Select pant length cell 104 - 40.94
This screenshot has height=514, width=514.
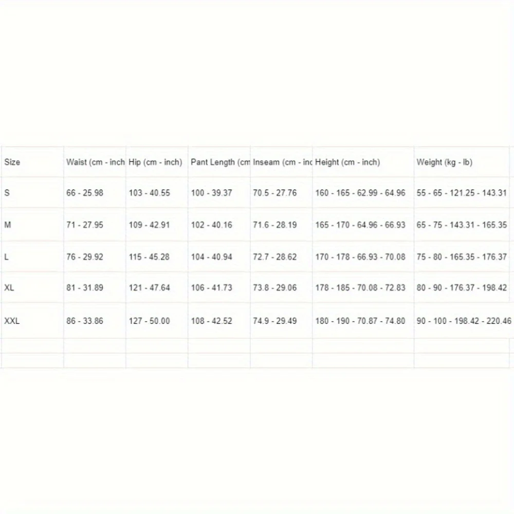tap(219, 256)
